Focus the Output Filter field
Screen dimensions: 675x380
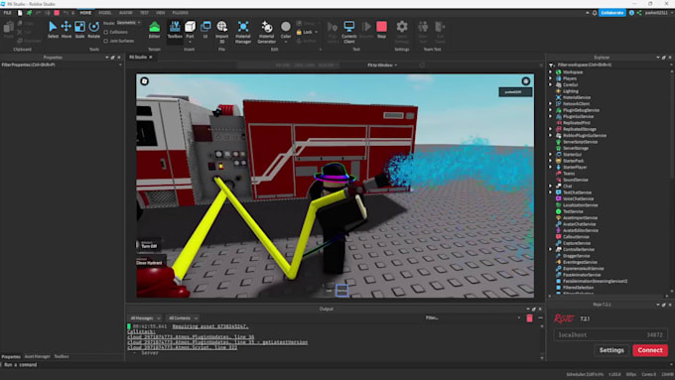[472, 318]
